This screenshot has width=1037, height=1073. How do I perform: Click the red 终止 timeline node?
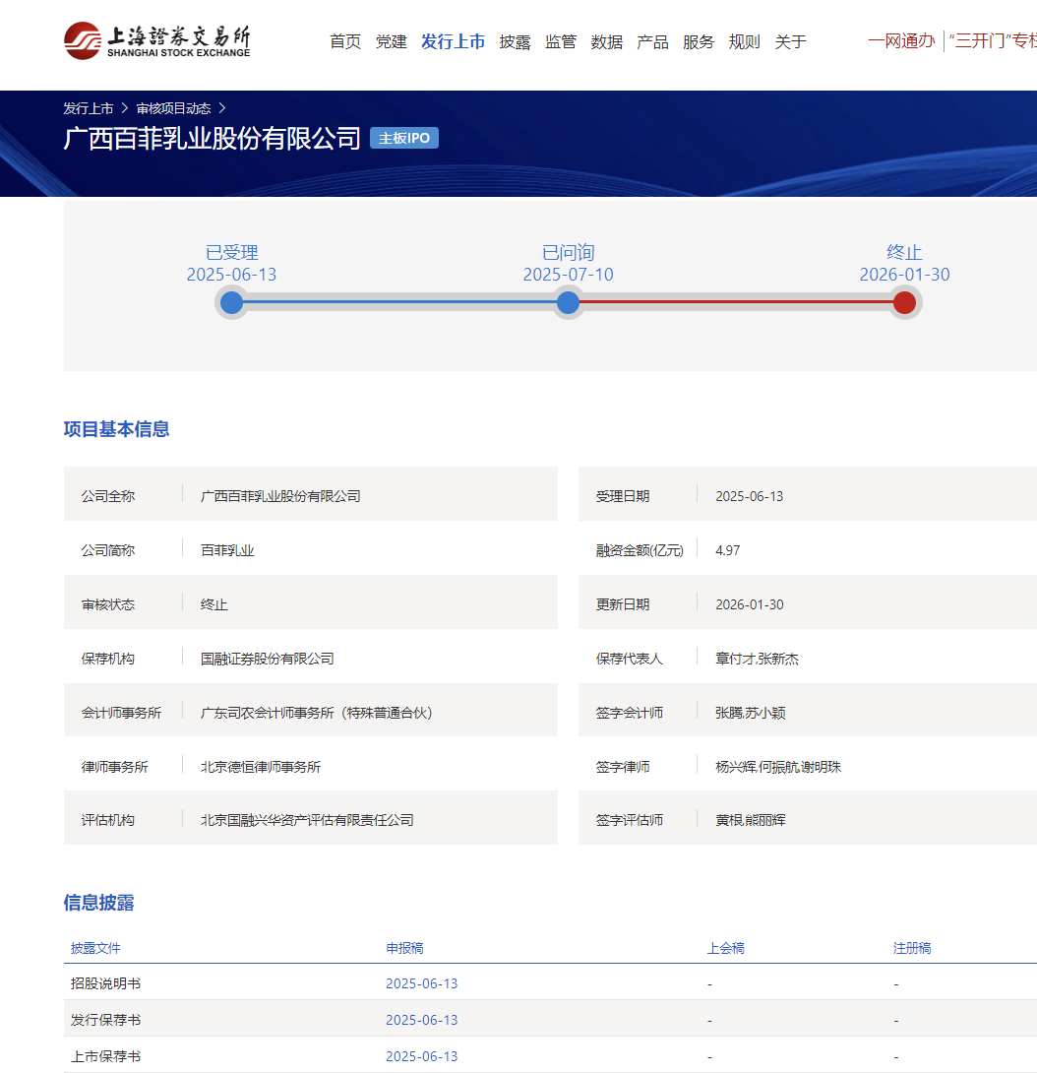coord(904,302)
